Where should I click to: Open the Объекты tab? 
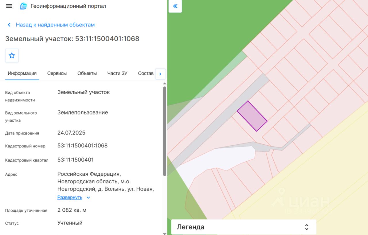tap(87, 73)
